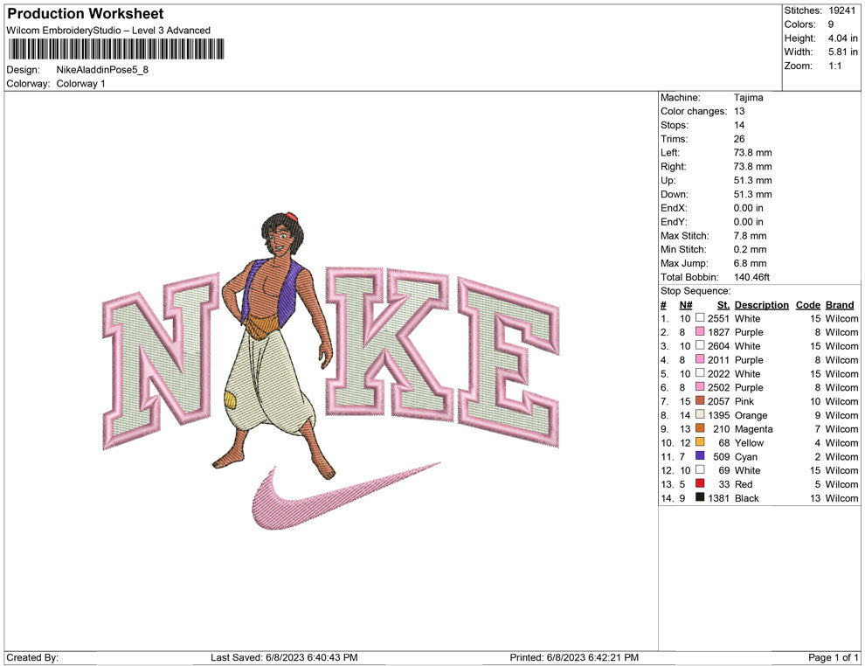Click the Tajima machine value
This screenshot has height=666, width=865.
(748, 98)
